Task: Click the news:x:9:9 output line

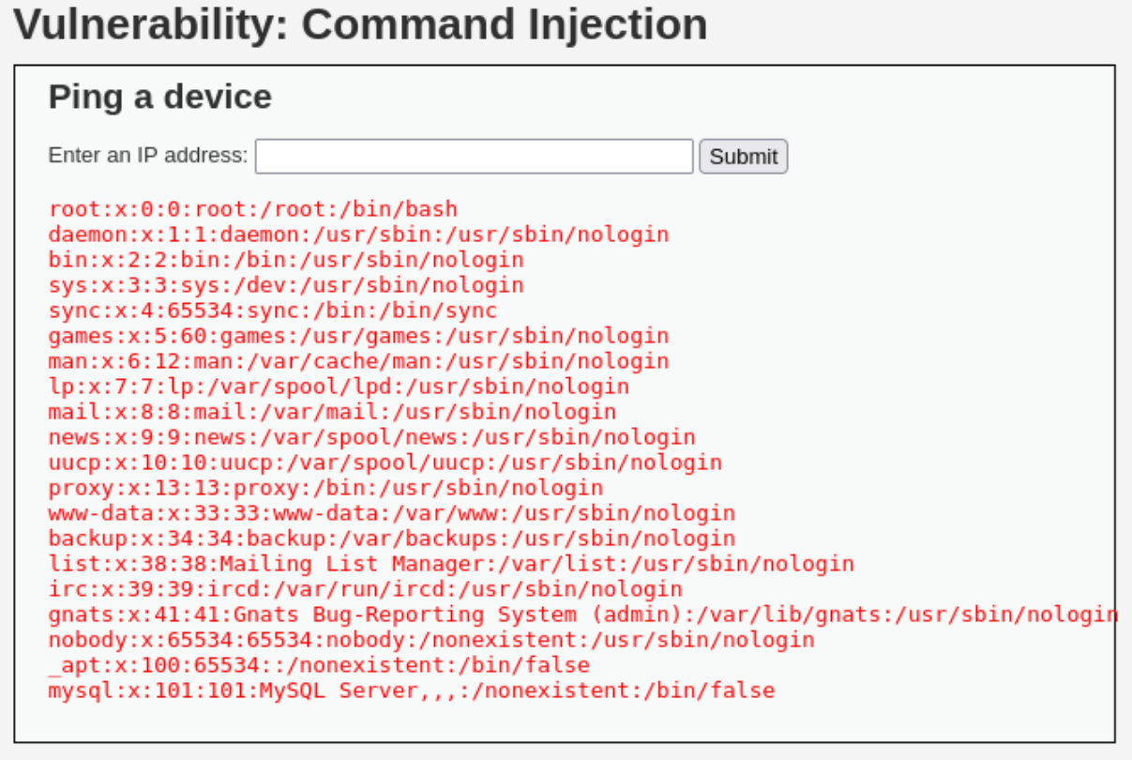Action: [372, 437]
